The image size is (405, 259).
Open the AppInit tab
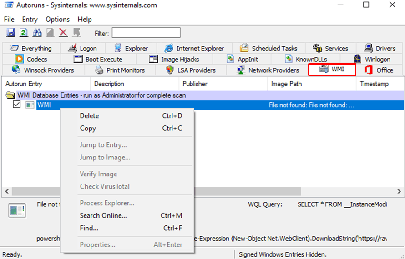coord(242,59)
